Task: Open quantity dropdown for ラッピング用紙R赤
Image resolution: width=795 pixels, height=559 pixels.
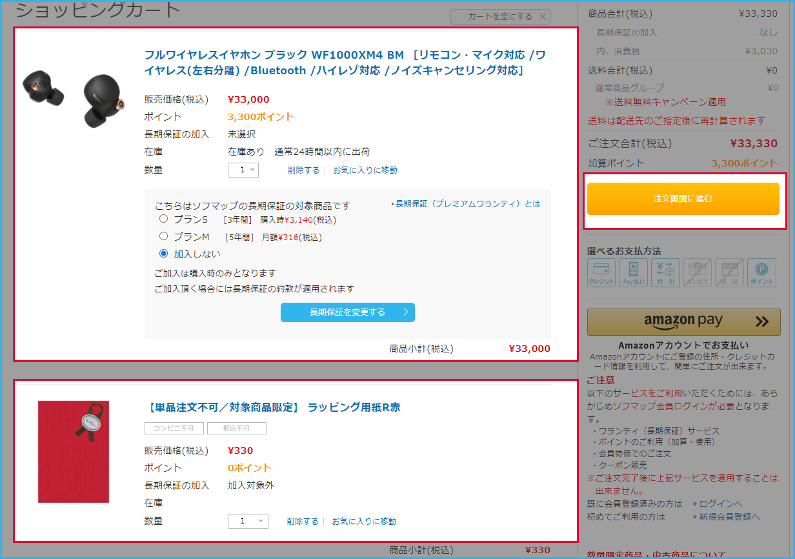Action: [248, 521]
